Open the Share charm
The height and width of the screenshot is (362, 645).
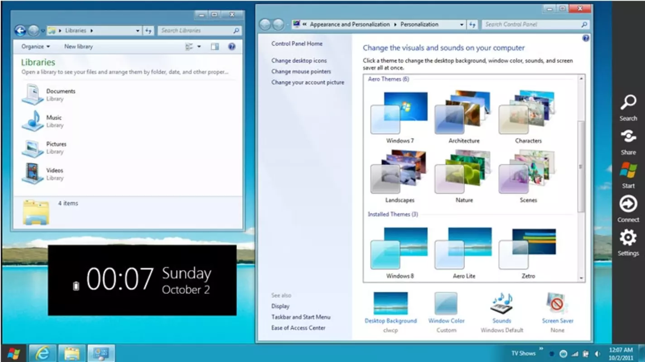pyautogui.click(x=628, y=136)
